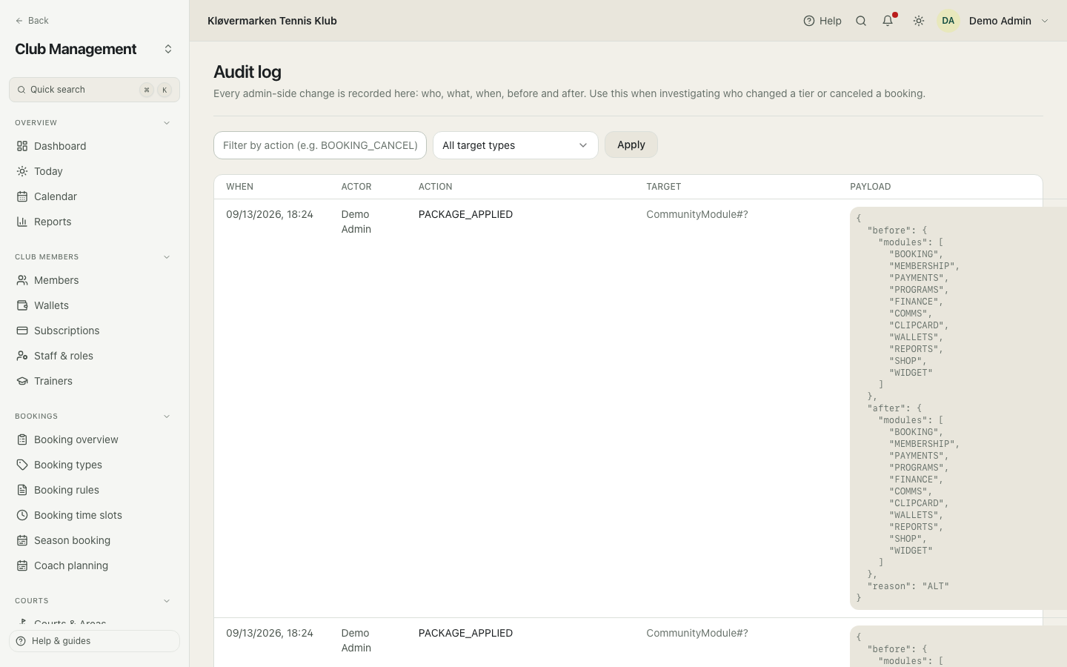Click the TARGET column header
Viewport: 1067px width, 667px height.
coord(663,187)
